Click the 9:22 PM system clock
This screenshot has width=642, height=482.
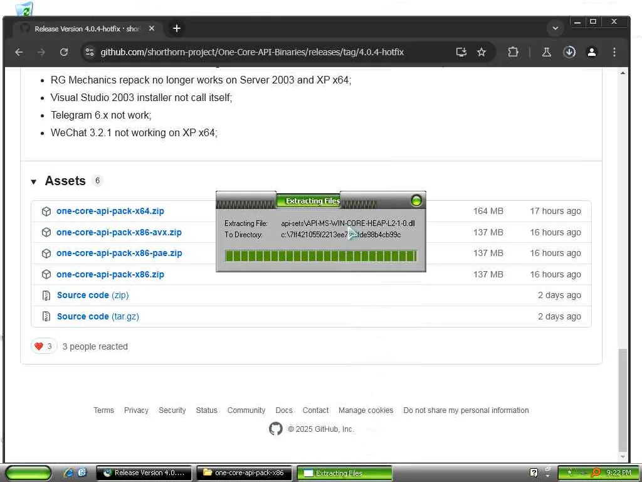coord(619,473)
